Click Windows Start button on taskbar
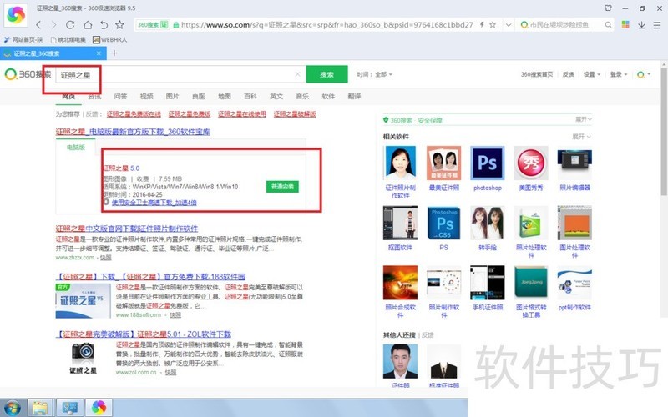Screen dimensions: 668x417 pos(12,408)
